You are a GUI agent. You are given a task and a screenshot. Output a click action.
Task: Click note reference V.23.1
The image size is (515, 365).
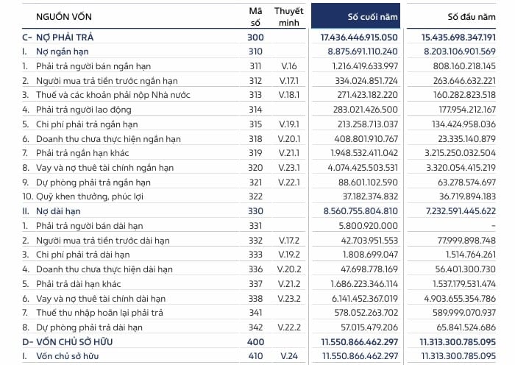[288, 168]
